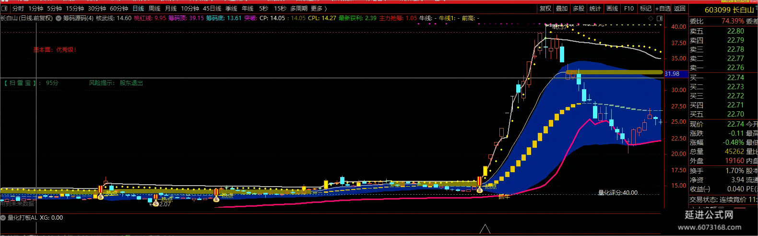Viewport: 758px width, 236px height.
Task: Click the panel layout icon above the price axis
Action: [660, 18]
